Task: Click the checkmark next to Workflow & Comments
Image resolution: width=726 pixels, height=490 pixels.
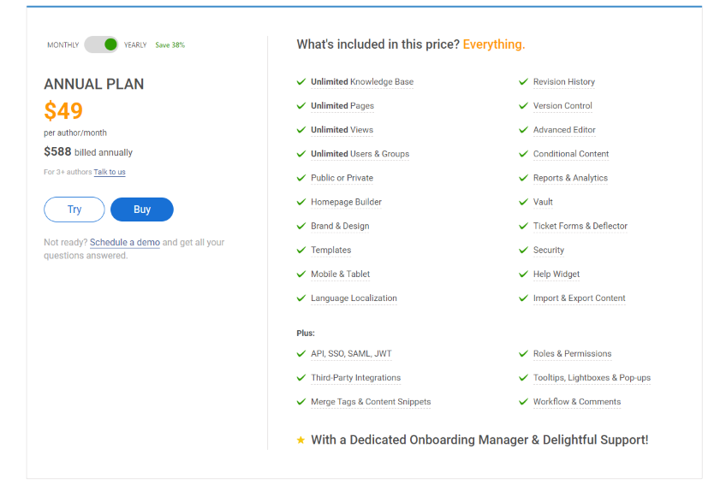Action: click(x=524, y=401)
